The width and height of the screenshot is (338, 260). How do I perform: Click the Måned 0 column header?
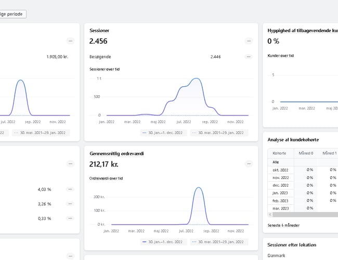pyautogui.click(x=307, y=153)
